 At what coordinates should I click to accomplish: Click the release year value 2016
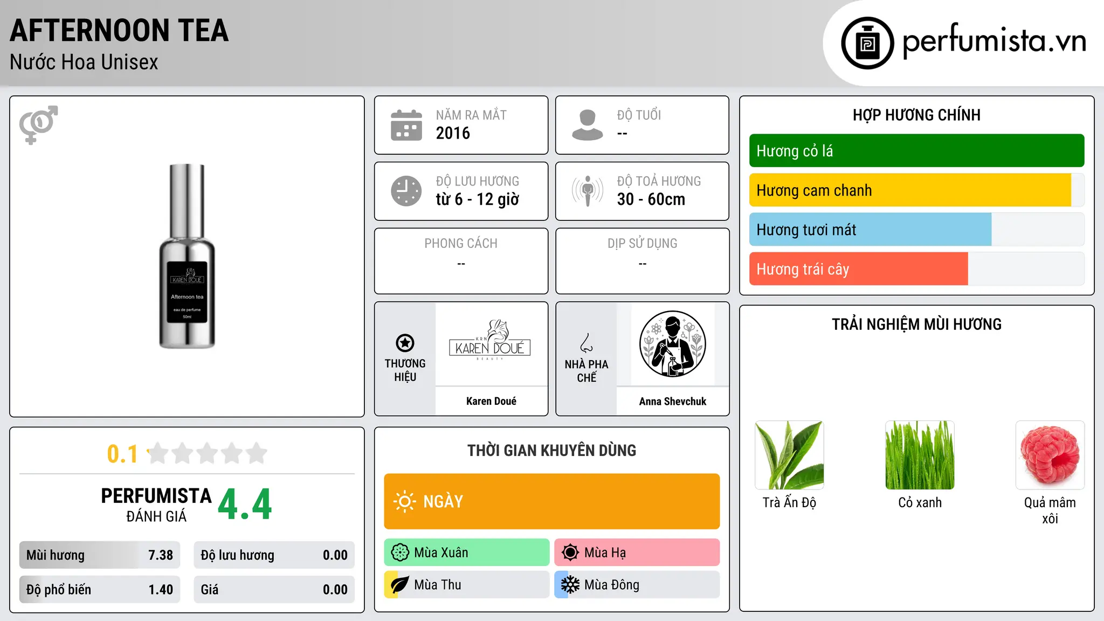(453, 133)
